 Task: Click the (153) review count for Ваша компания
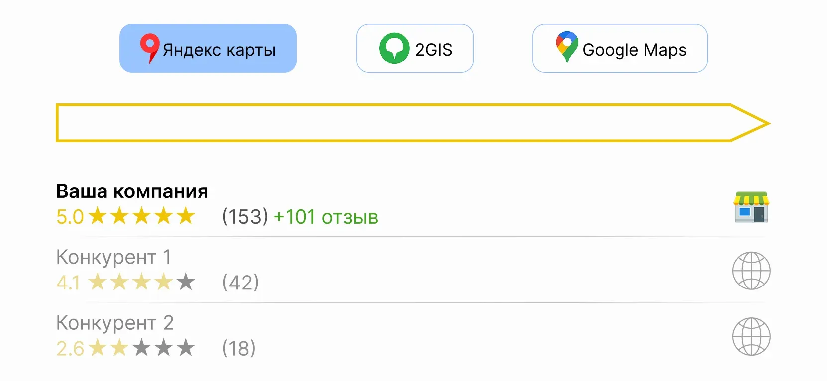245,217
